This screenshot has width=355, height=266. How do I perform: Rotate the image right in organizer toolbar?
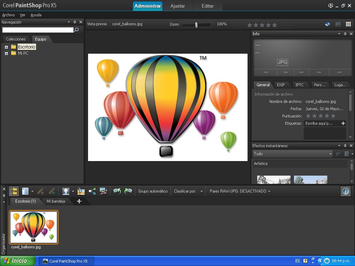click(128, 191)
